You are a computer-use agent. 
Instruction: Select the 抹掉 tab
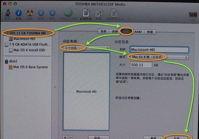pos(115,32)
